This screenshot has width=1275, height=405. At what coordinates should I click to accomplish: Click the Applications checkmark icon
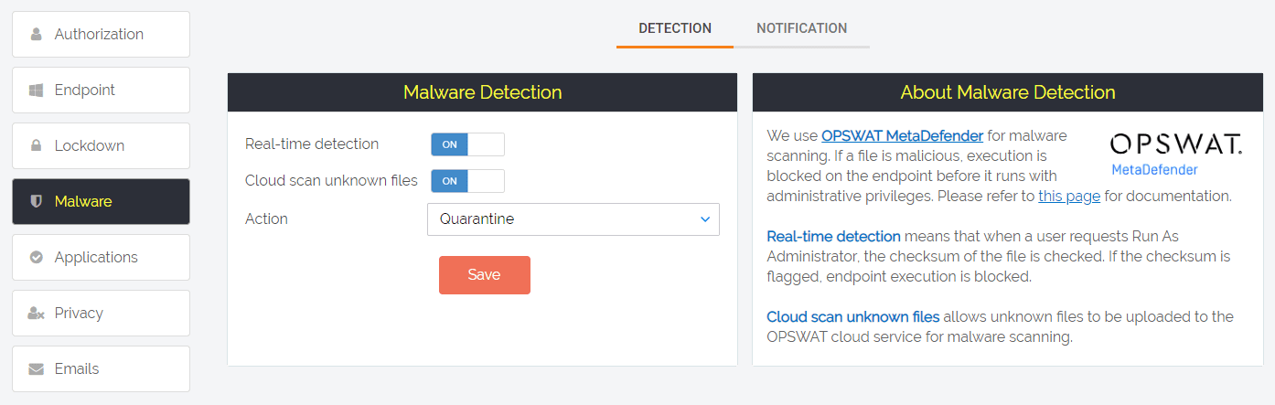click(x=37, y=258)
